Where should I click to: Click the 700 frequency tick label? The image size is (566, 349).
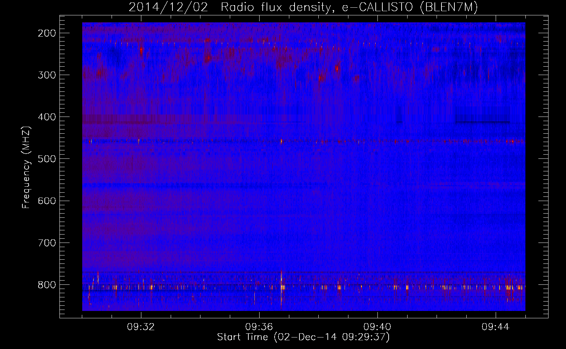pos(47,243)
